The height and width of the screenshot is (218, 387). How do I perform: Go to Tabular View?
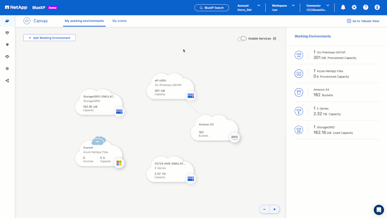pos(363,21)
